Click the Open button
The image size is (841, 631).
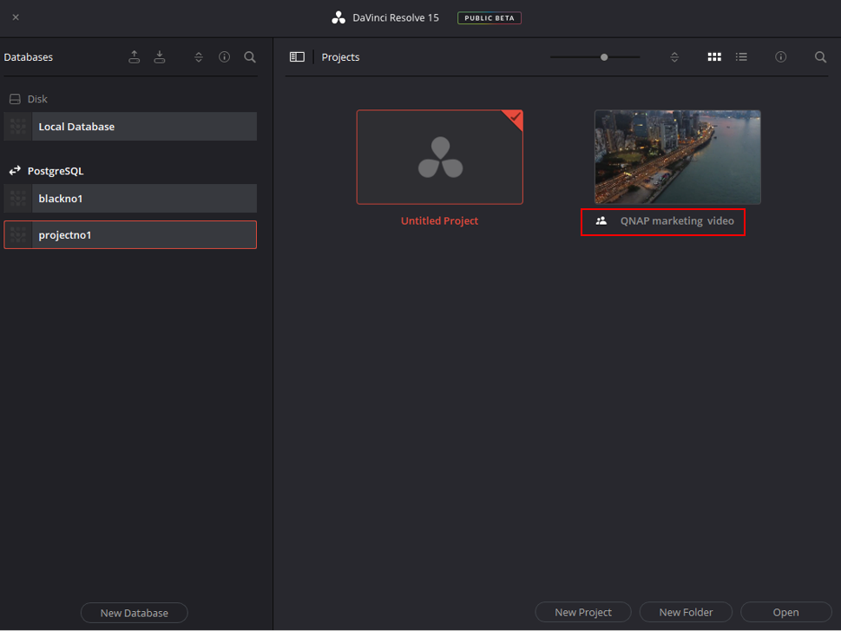(785, 612)
